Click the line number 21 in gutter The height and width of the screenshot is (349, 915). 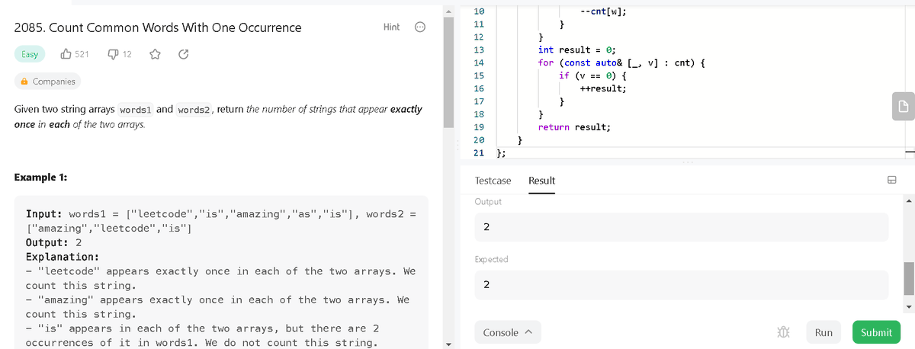tap(479, 153)
